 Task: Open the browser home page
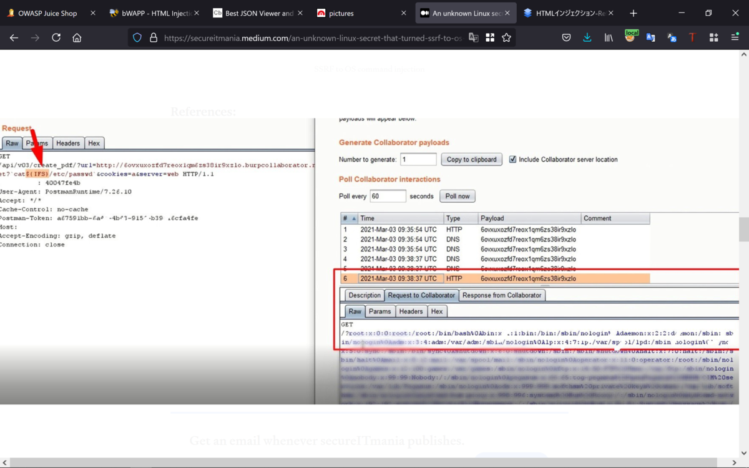pos(77,37)
